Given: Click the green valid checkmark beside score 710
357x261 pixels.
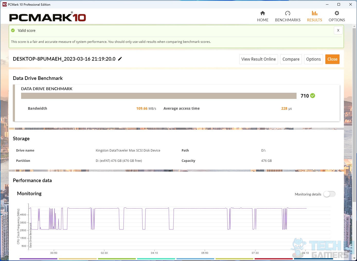Looking at the screenshot, I should (x=313, y=96).
